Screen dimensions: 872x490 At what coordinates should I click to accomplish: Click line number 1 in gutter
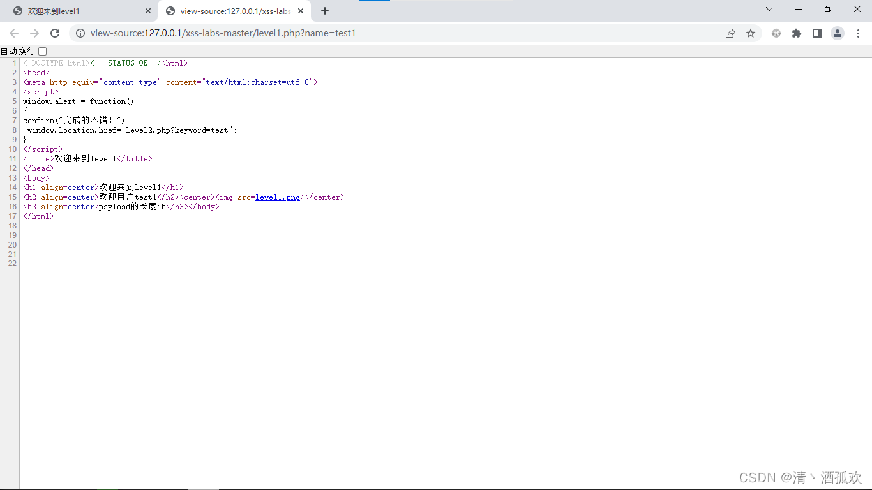[x=15, y=63]
